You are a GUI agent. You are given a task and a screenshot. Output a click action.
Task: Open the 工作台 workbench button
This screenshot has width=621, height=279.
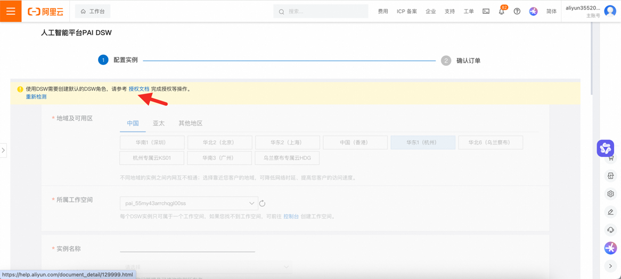tap(93, 12)
